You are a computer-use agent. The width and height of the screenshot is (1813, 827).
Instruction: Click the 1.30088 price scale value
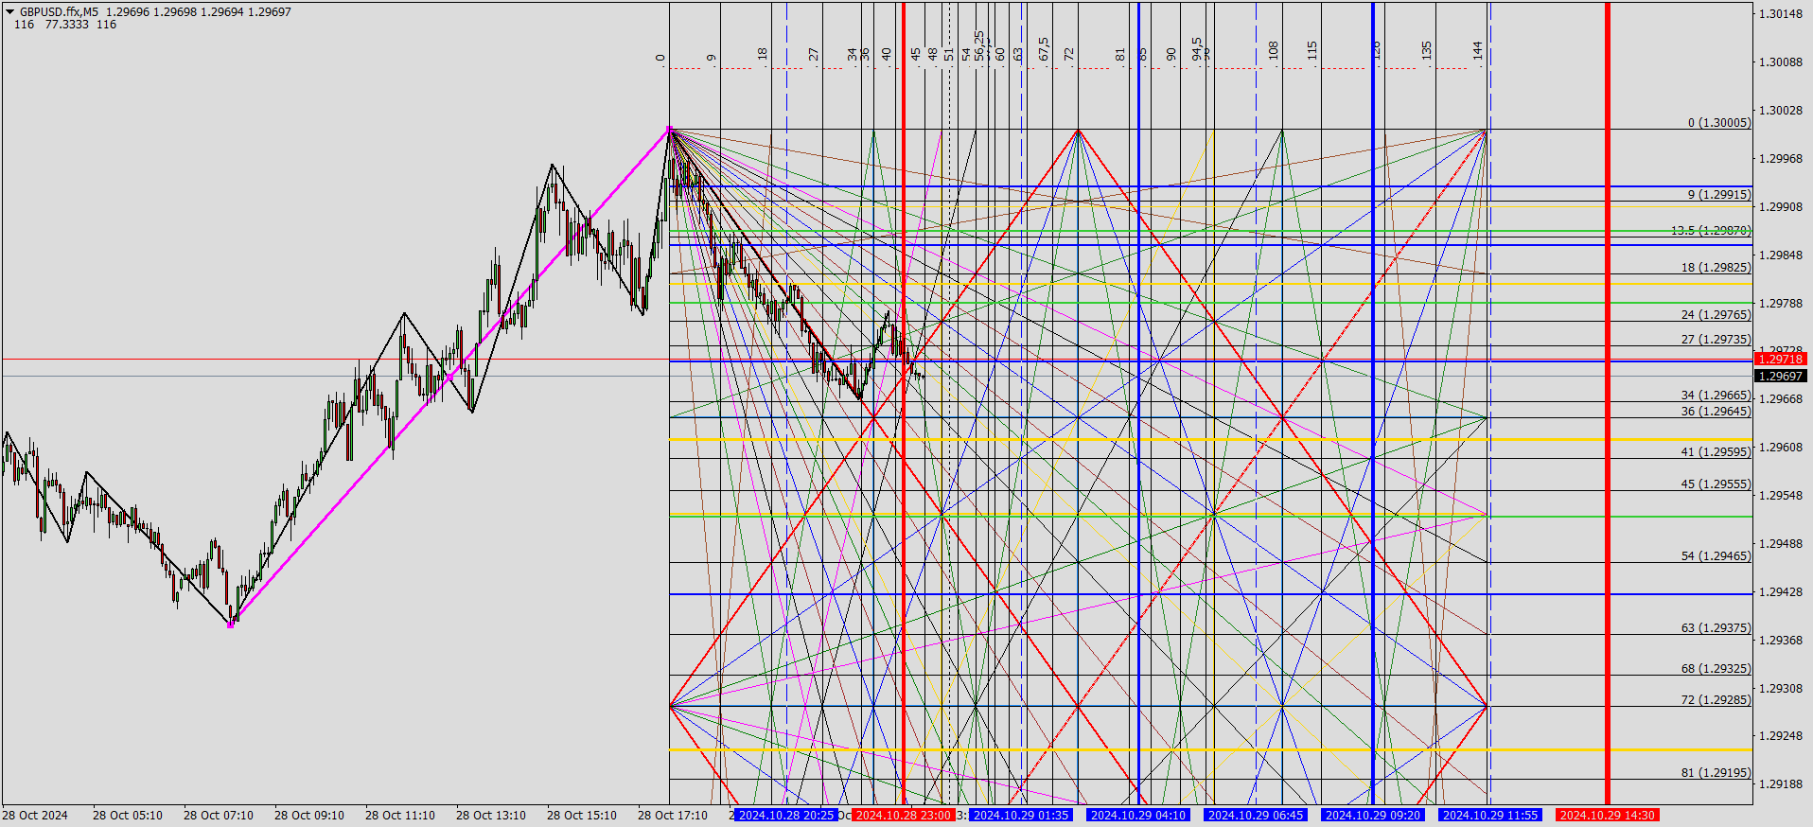pos(1781,62)
